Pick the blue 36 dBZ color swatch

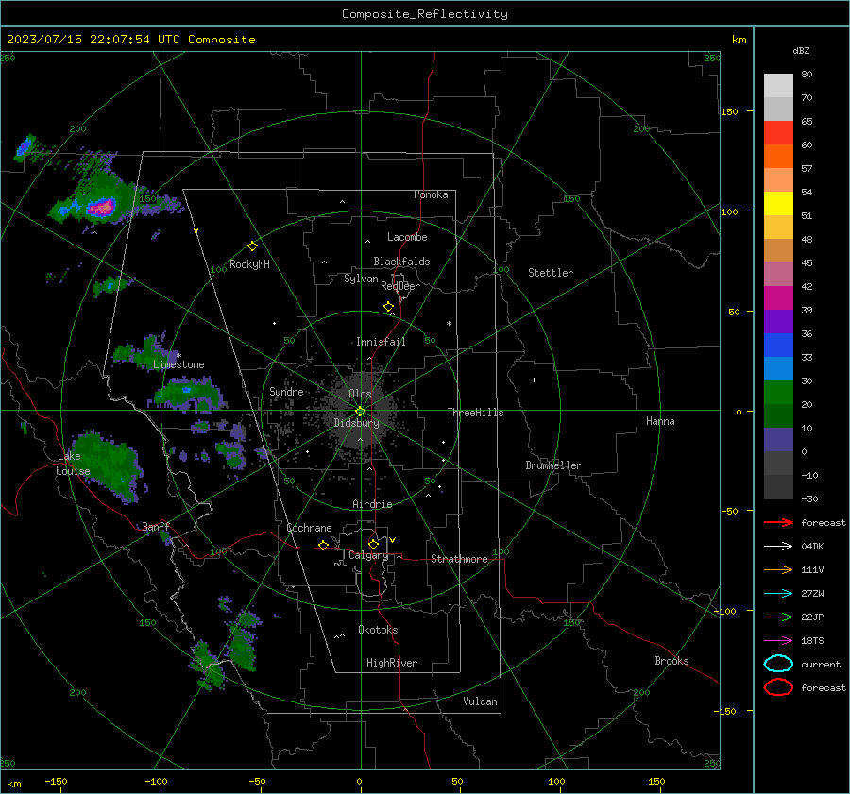778,345
